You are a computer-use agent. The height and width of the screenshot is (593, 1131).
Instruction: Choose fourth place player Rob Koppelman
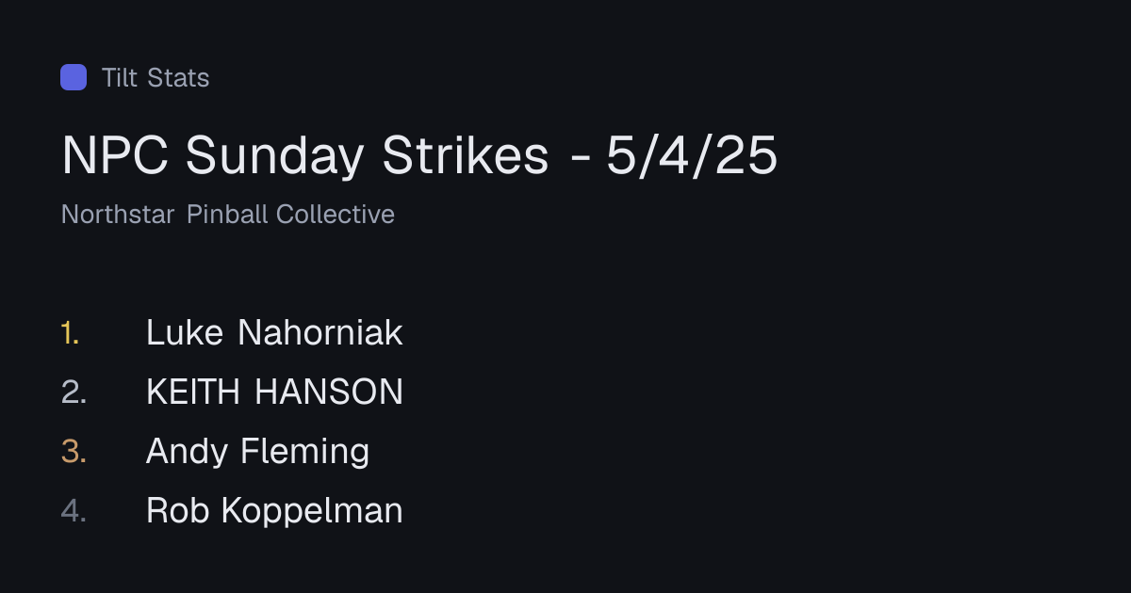[x=274, y=511]
